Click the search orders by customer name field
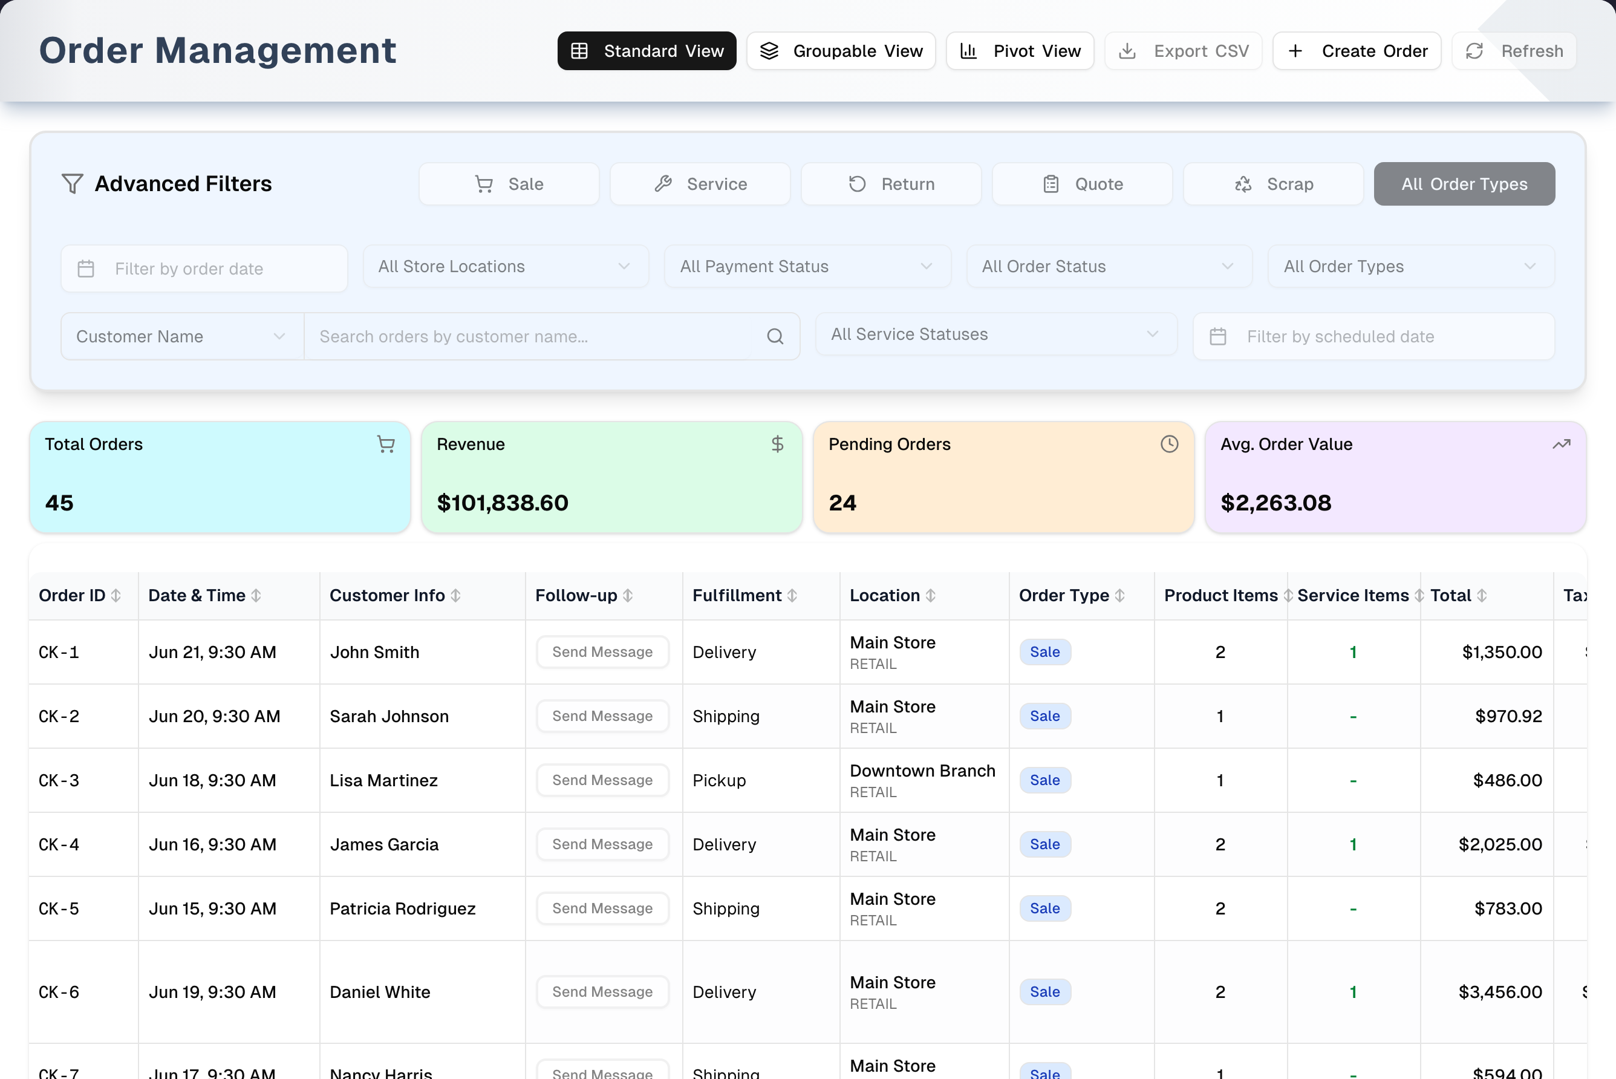Image resolution: width=1616 pixels, height=1079 pixels. (x=529, y=336)
